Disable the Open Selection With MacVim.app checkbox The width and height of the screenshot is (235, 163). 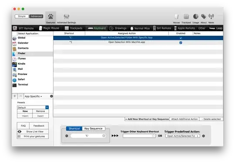click(x=181, y=43)
